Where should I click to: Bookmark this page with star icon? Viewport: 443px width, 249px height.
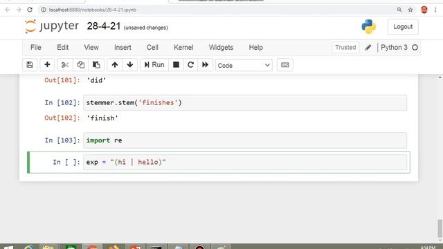coord(410,10)
